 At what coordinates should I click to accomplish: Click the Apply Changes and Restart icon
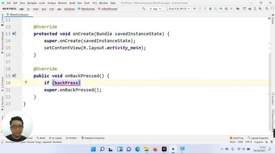[x=200, y=9]
